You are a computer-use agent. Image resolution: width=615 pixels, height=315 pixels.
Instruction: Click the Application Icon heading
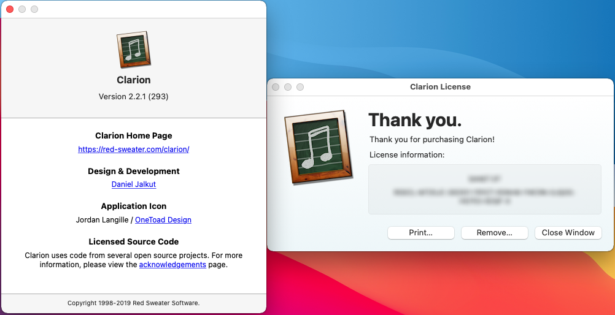pos(134,206)
